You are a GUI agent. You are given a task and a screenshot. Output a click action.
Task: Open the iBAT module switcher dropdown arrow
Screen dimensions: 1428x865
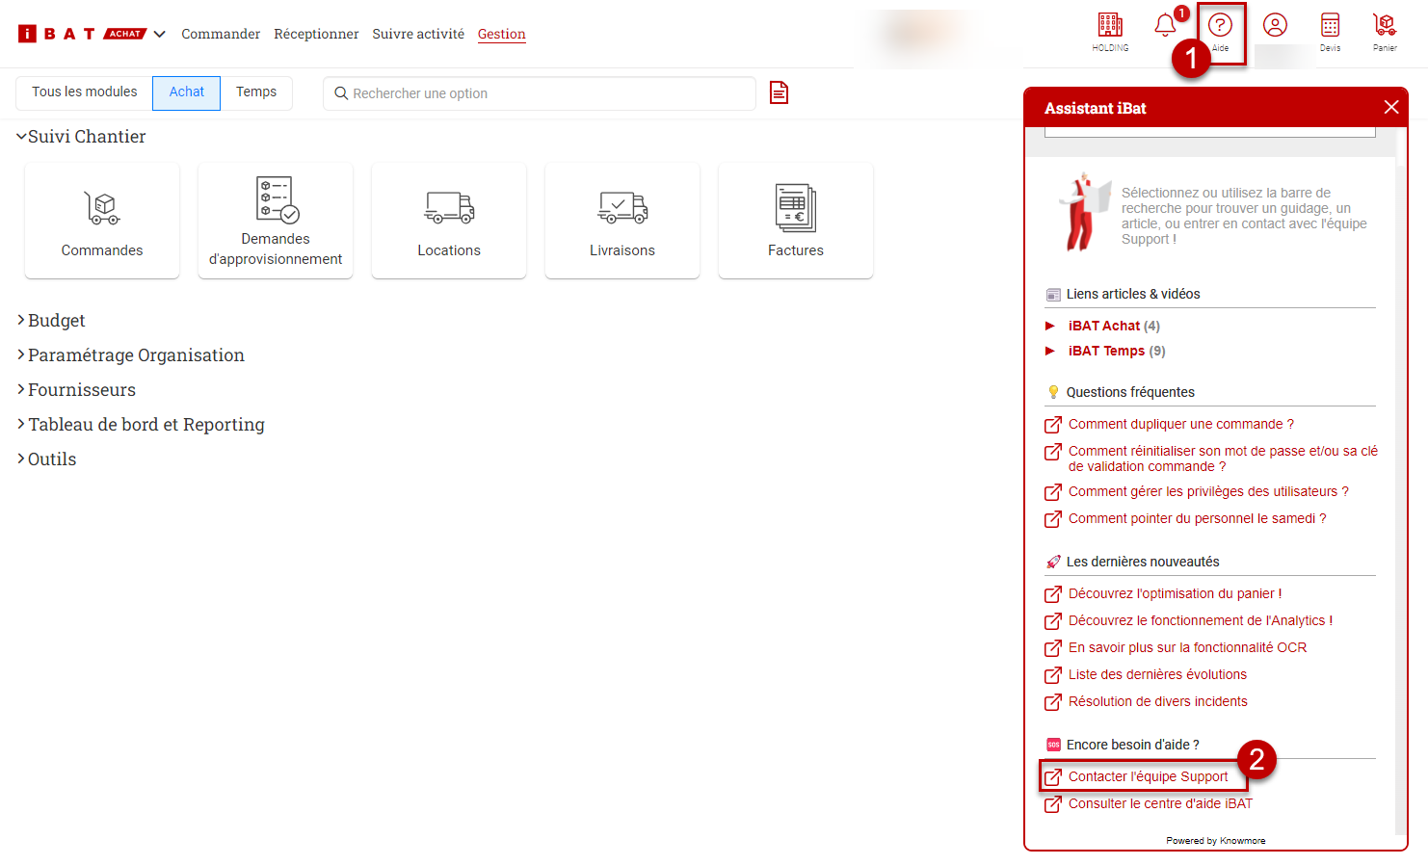[x=160, y=34]
